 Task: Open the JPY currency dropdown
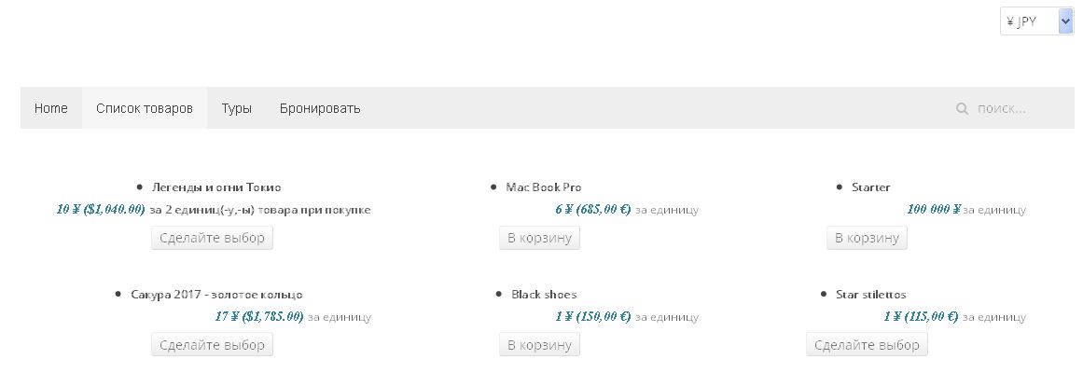pyautogui.click(x=1036, y=21)
